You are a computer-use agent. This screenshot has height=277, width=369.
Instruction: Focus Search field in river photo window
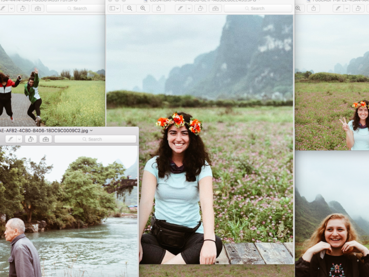(x=95, y=139)
